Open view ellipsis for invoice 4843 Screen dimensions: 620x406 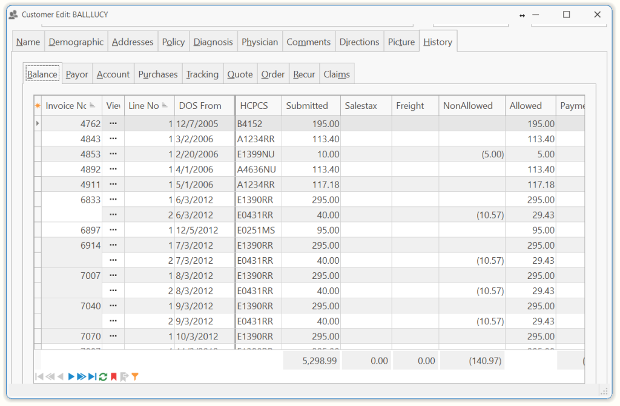click(x=113, y=139)
